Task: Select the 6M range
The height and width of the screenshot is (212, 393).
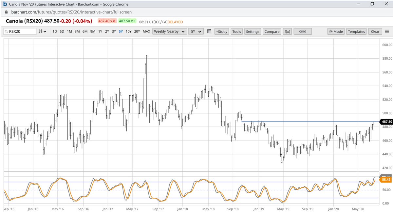Action: (85, 31)
